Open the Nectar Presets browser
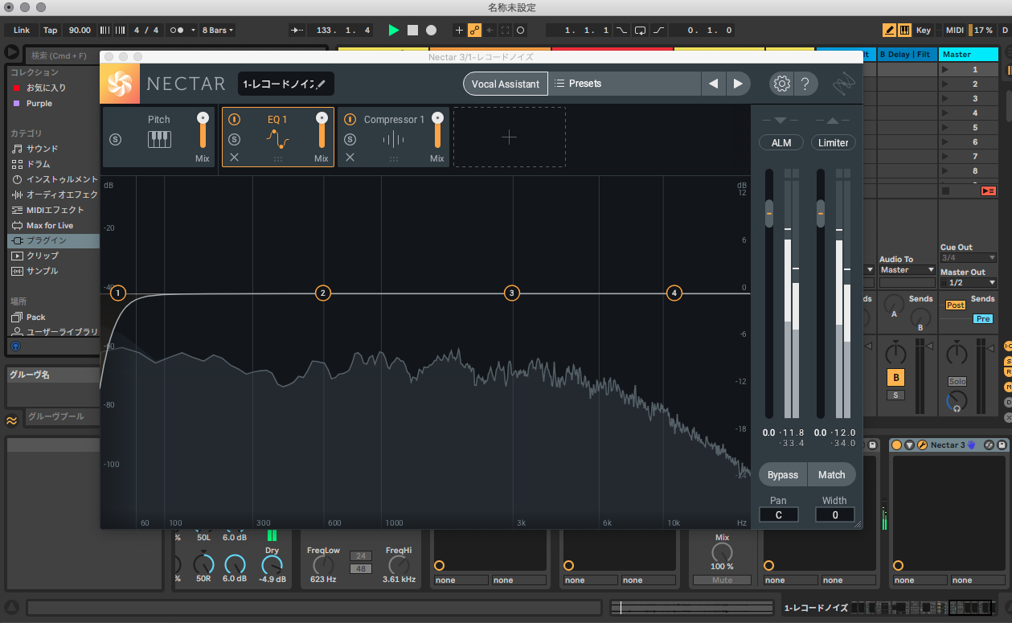 click(625, 84)
